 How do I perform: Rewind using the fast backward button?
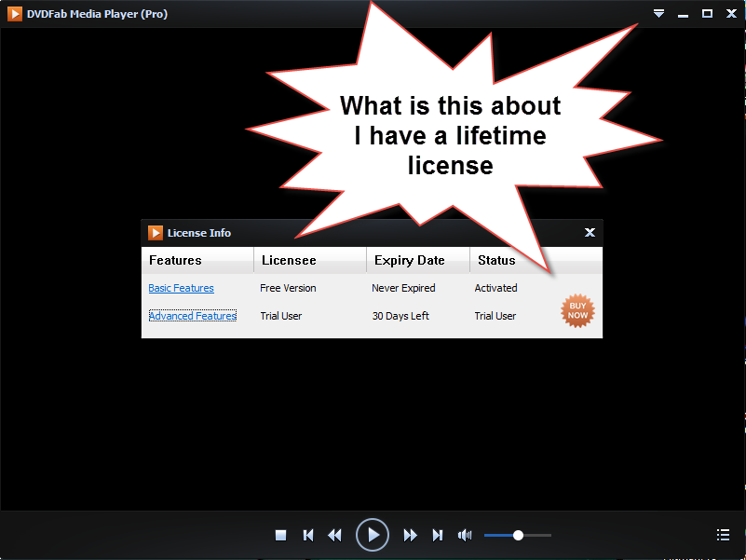pos(335,535)
